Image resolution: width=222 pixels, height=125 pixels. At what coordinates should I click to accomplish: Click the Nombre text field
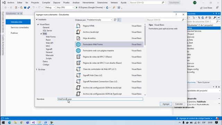coord(100,99)
